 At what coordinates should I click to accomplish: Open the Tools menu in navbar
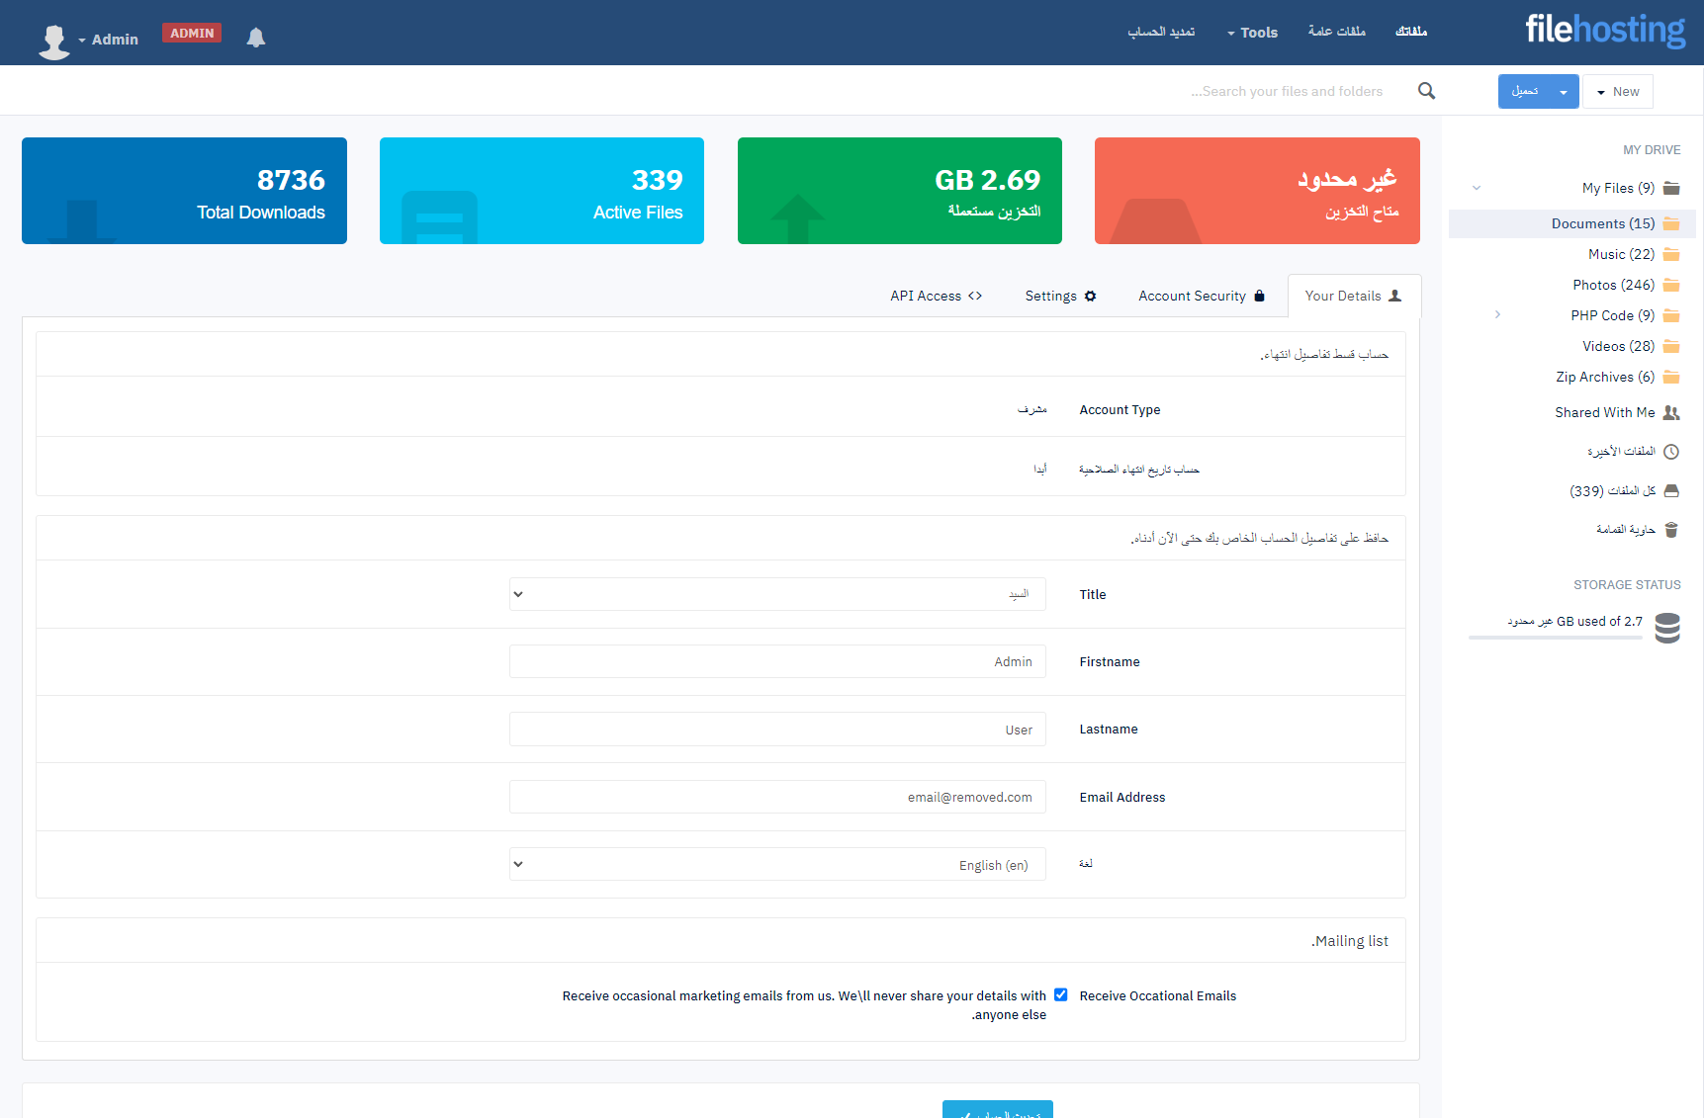point(1252,33)
